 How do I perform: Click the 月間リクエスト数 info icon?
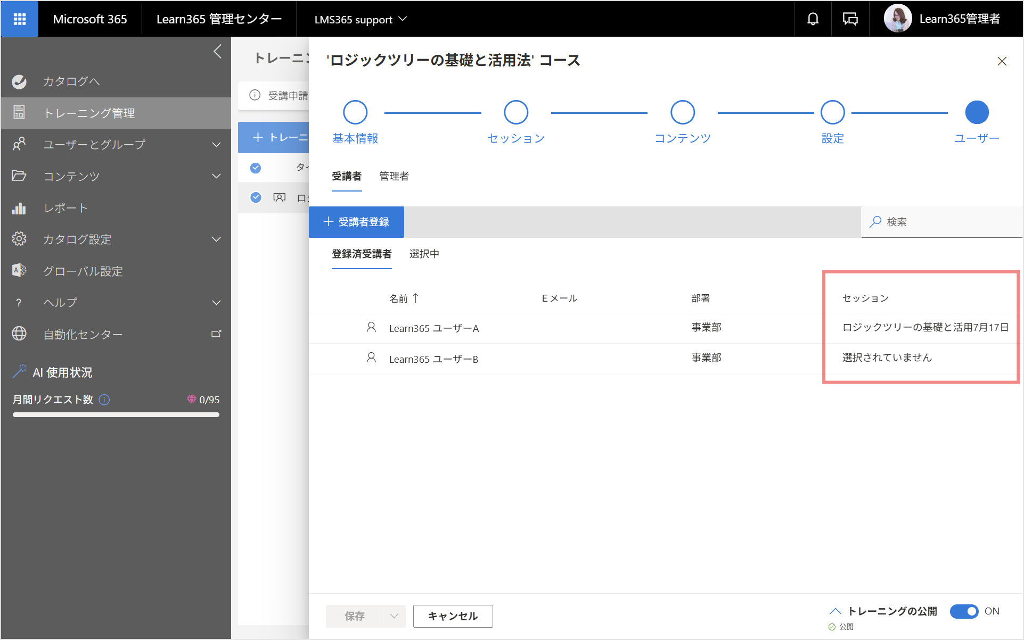[105, 400]
